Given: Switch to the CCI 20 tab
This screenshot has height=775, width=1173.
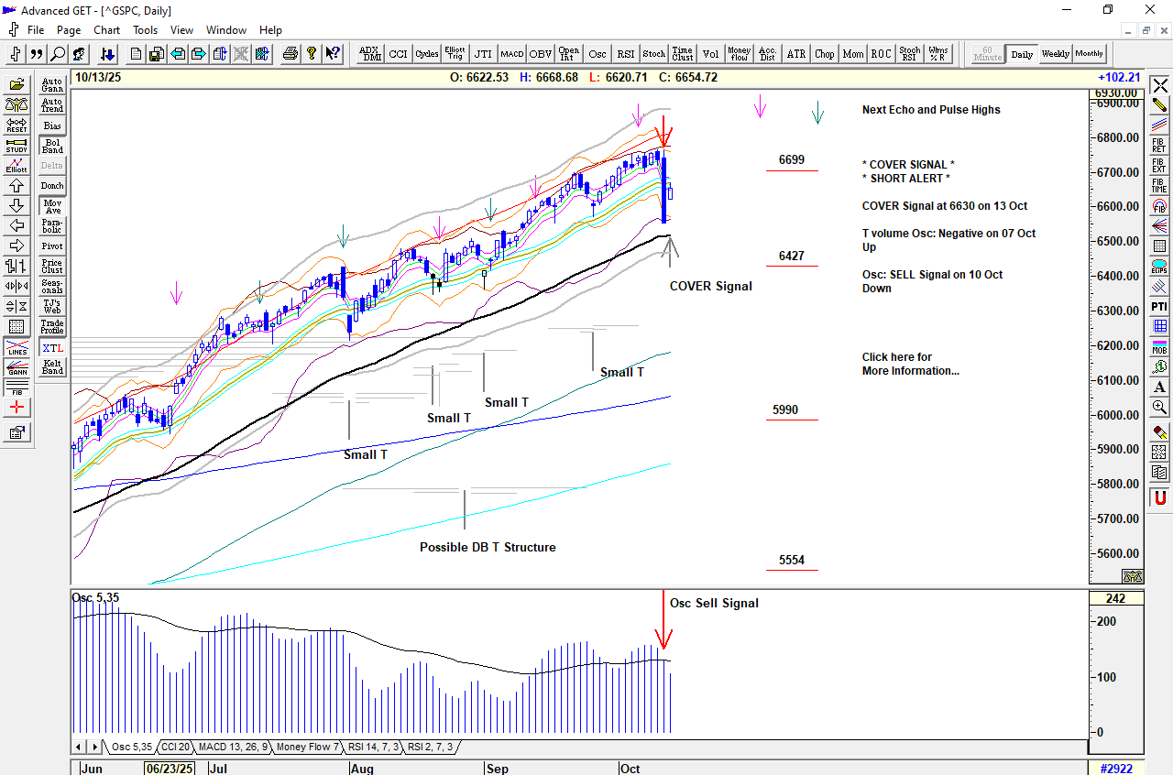Looking at the screenshot, I should [x=174, y=748].
